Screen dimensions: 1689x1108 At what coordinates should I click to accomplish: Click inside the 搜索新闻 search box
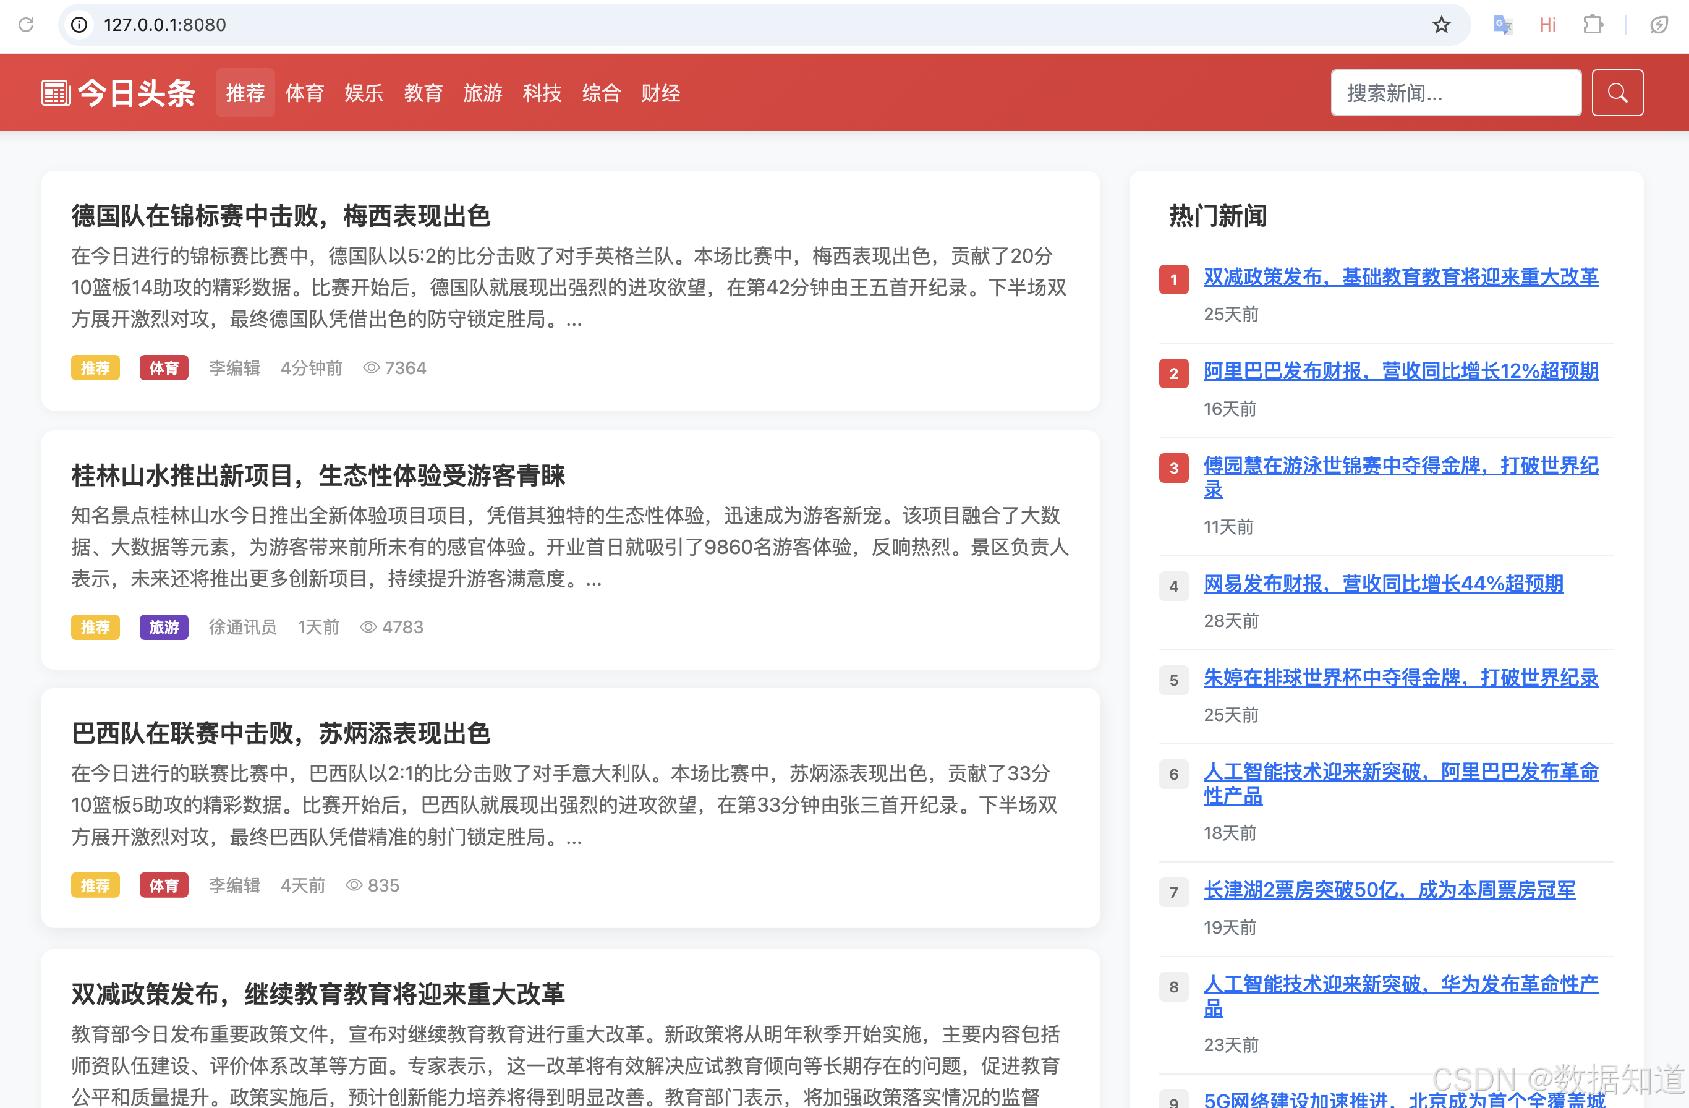click(x=1455, y=92)
